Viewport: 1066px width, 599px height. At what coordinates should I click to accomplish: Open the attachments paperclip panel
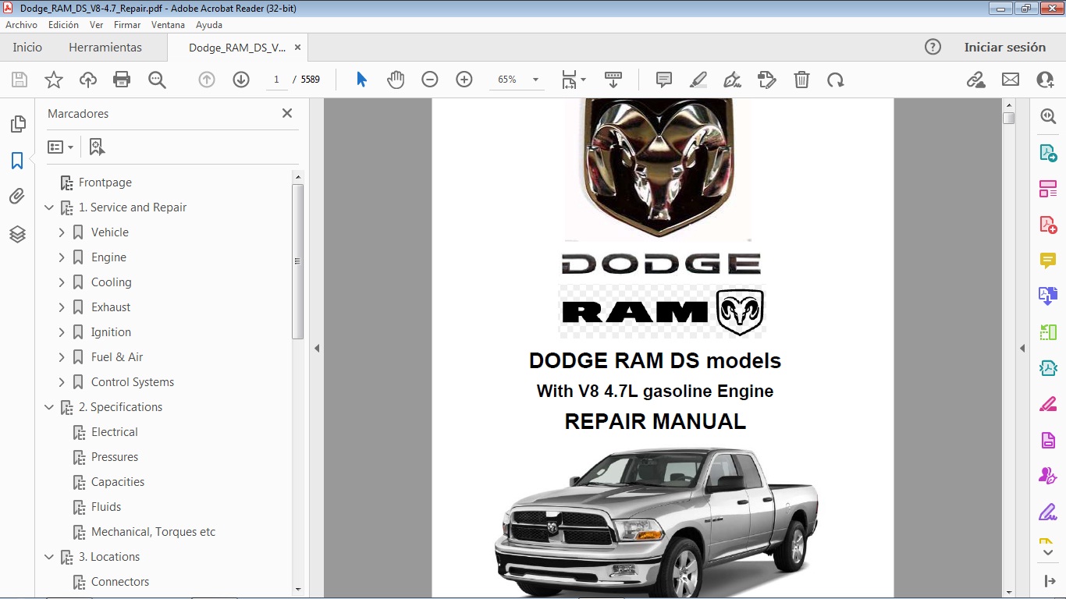click(17, 197)
